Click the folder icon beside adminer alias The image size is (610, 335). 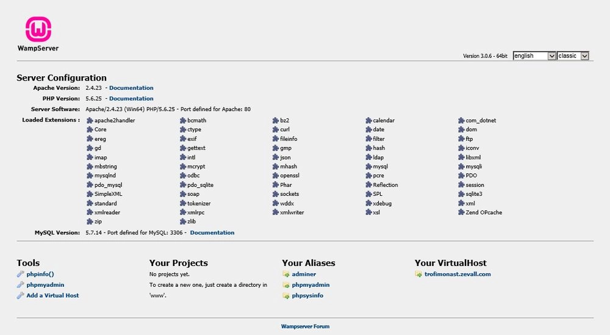286,275
